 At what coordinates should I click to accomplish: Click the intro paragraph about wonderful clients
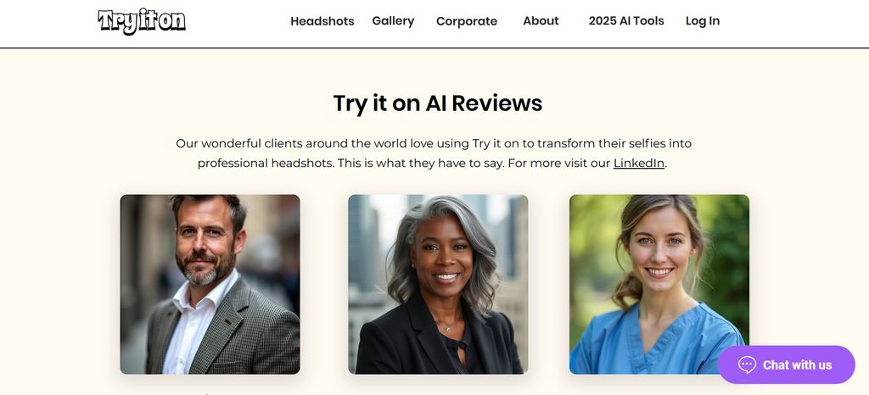[x=434, y=153]
